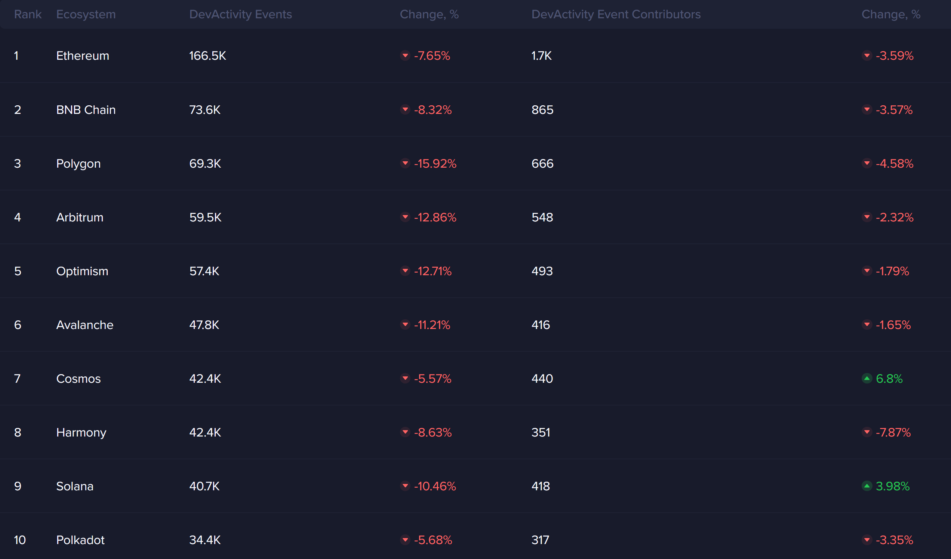Select the Polygon ecosystem name
Image resolution: width=951 pixels, height=559 pixels.
click(78, 164)
